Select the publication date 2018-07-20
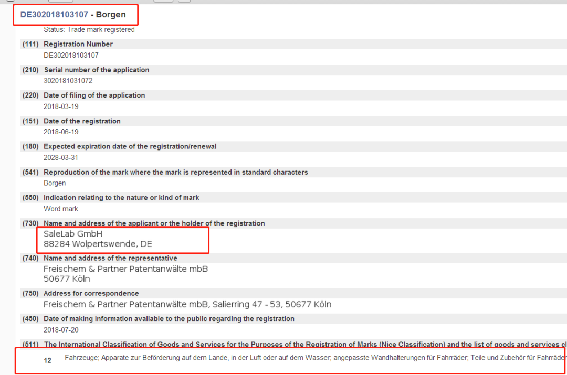The height and width of the screenshot is (375, 567). [61, 330]
